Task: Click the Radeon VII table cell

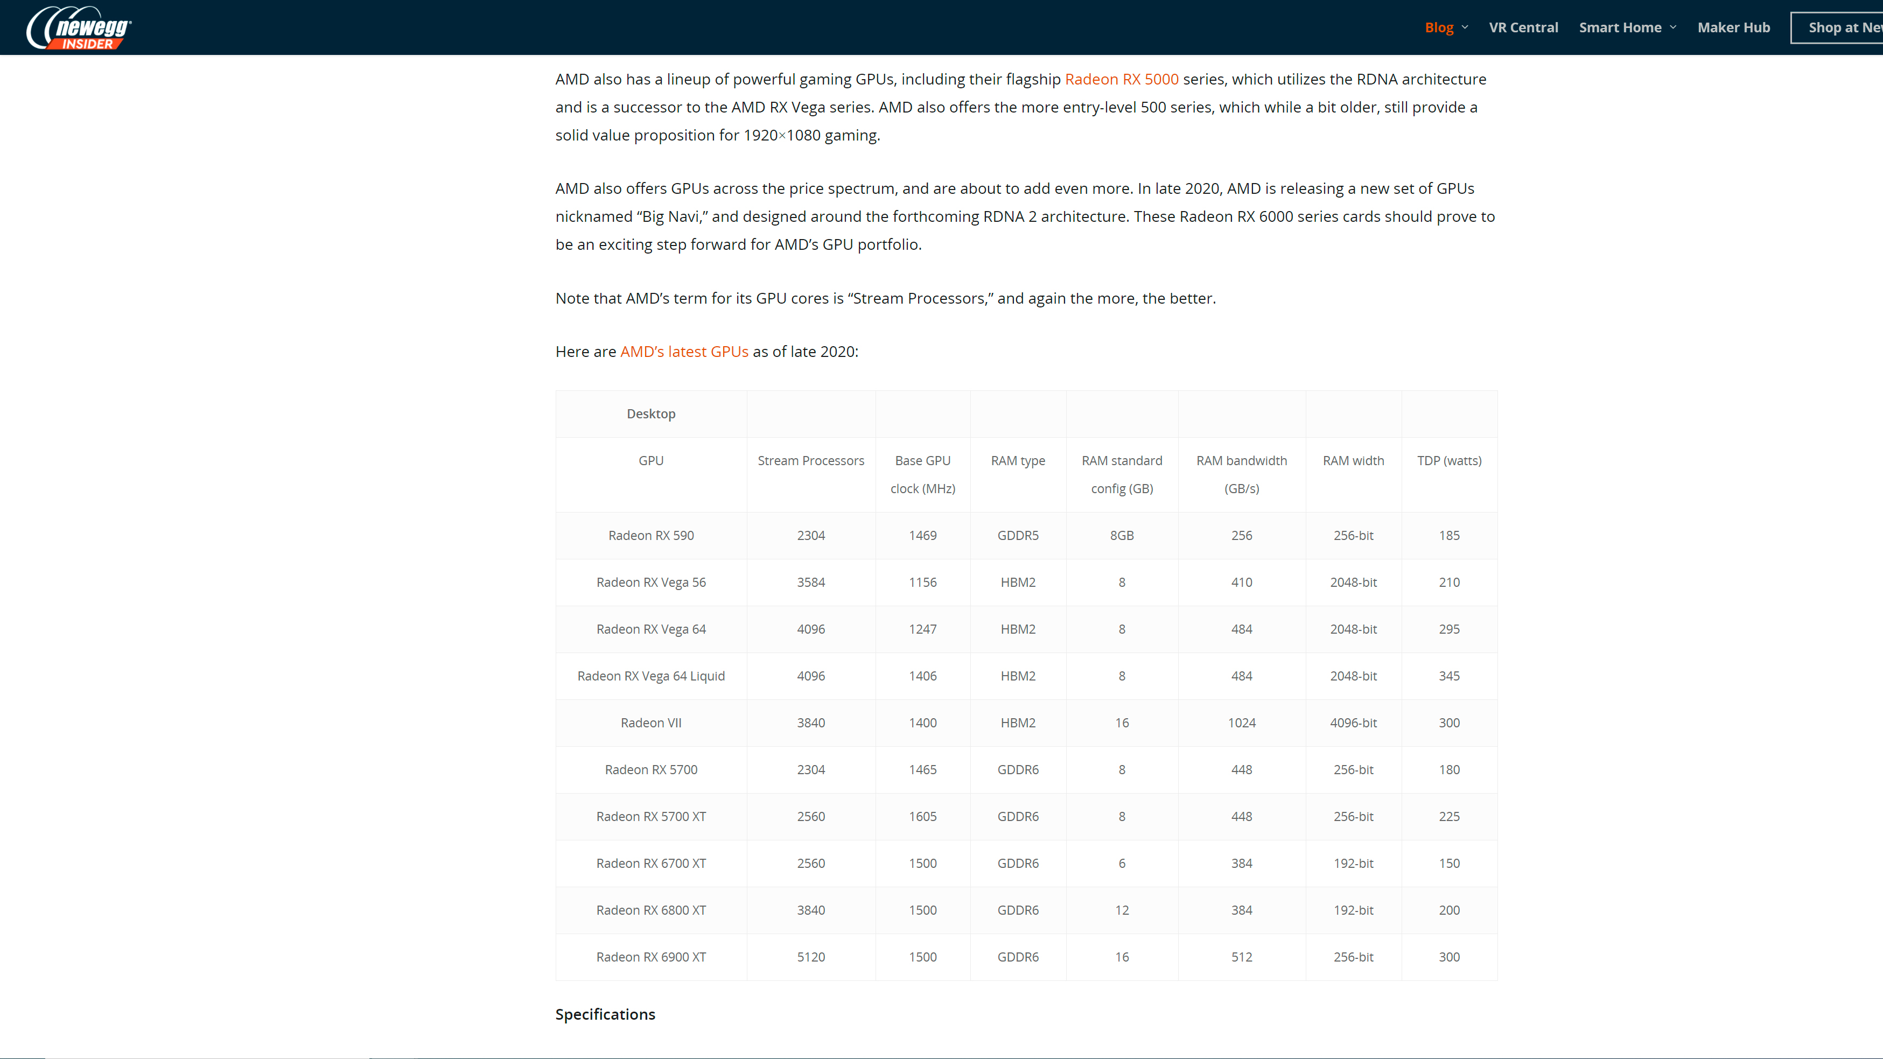Action: [650, 723]
